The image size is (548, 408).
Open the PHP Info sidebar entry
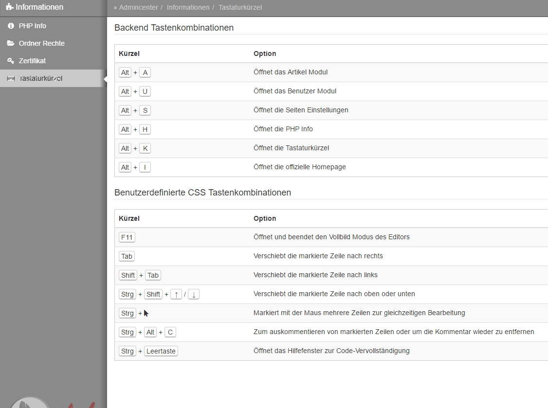tap(54, 26)
